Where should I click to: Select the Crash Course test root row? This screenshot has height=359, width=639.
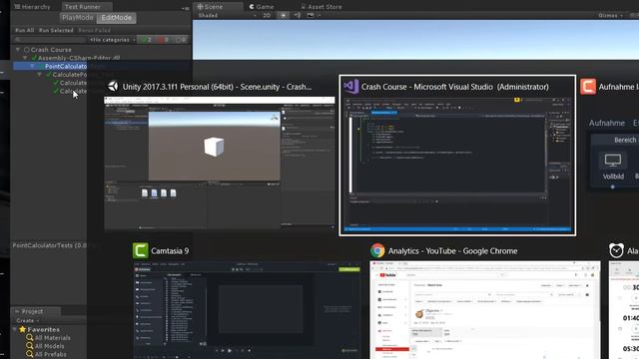click(x=51, y=49)
